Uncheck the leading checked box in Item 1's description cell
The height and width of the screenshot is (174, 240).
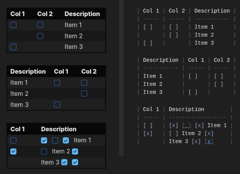(x=44, y=140)
